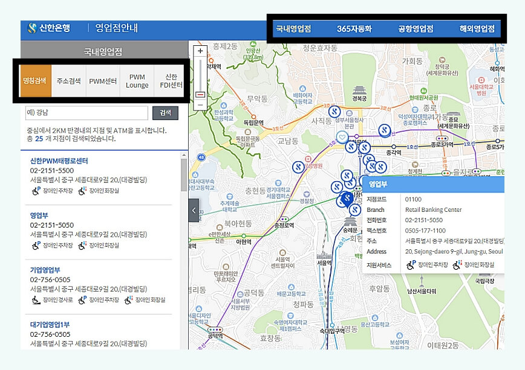The height and width of the screenshot is (370, 525).
Task: Click the route 48 road shield
Action: (x=201, y=158)
